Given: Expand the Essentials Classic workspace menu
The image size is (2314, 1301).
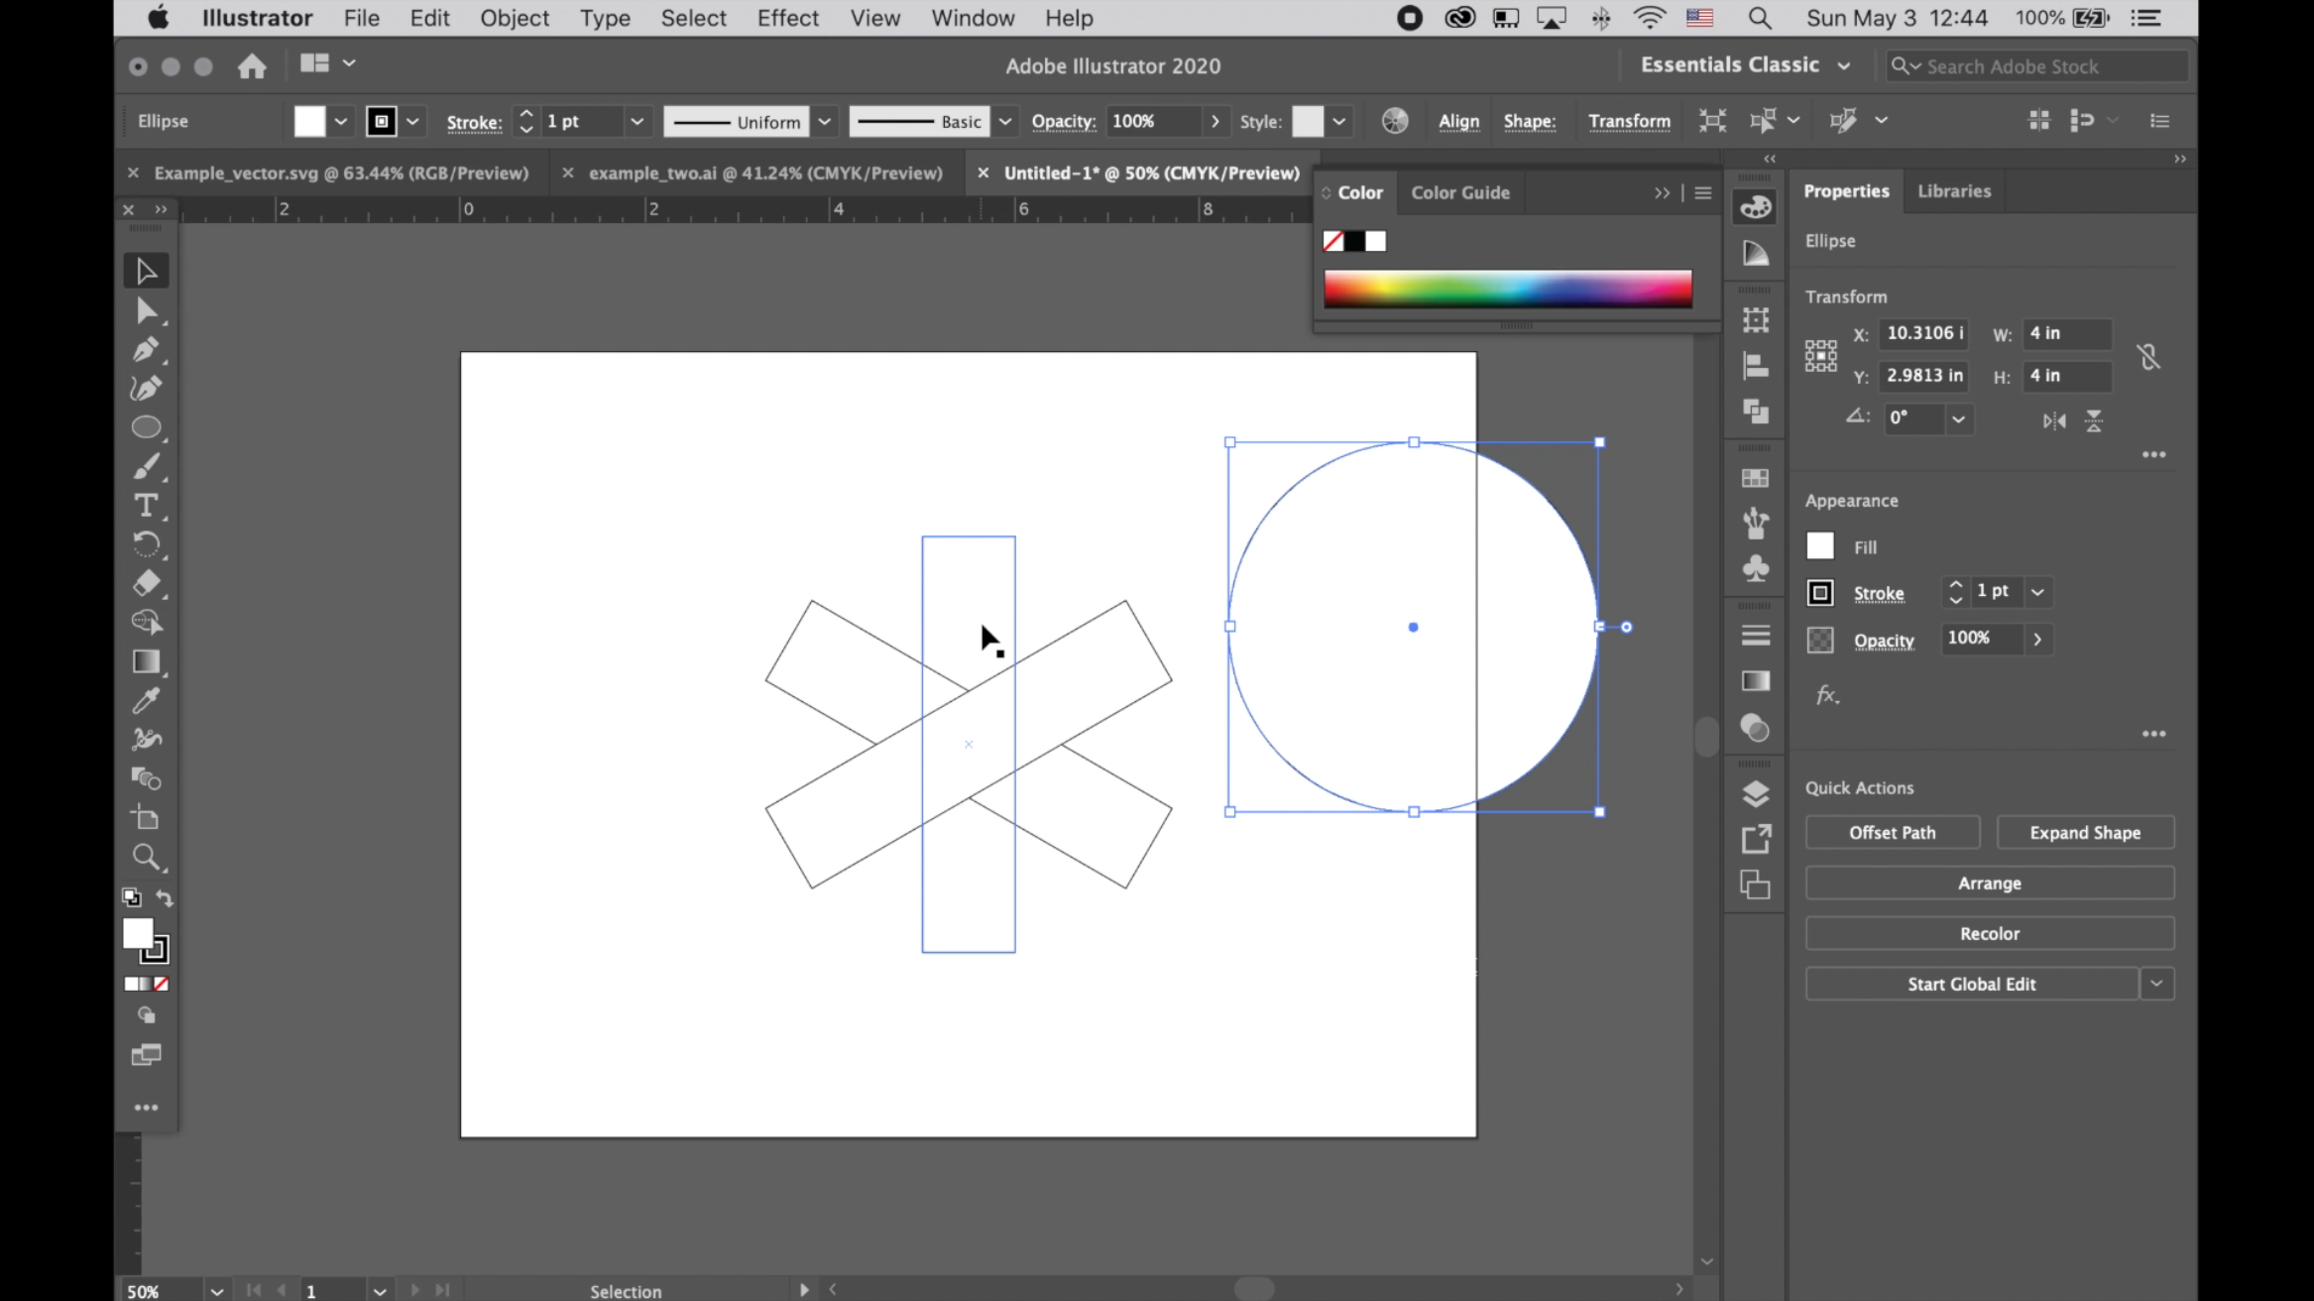Looking at the screenshot, I should [x=1843, y=65].
